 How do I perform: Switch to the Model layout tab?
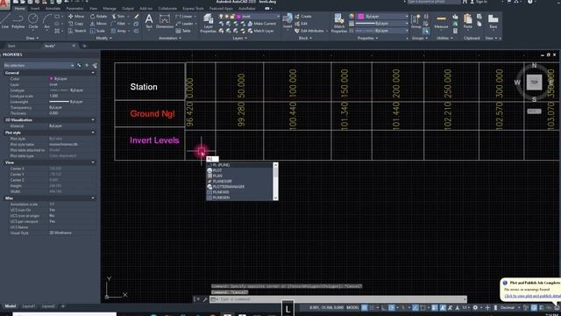tap(11, 306)
